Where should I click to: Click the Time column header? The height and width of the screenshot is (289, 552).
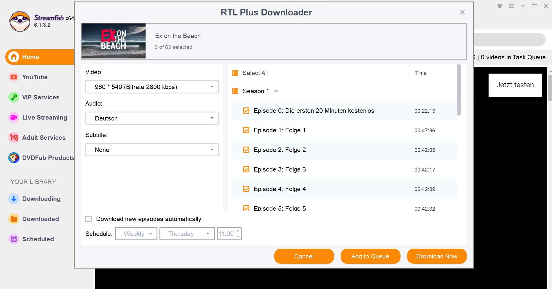pyautogui.click(x=421, y=73)
